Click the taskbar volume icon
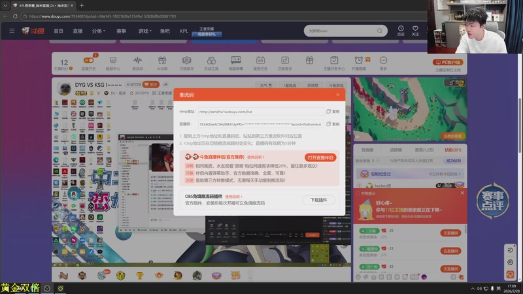This screenshot has height=294, width=523. (479, 288)
